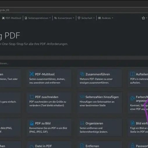The height and width of the screenshot is (148, 148).
Task: Open the PDF-Multitool card
Action: pos(49,78)
